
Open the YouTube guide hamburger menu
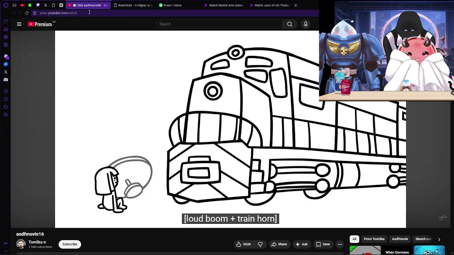click(x=19, y=24)
